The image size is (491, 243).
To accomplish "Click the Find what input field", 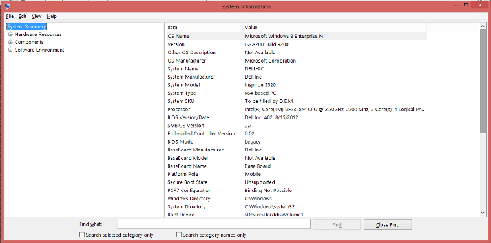I will tap(214, 224).
